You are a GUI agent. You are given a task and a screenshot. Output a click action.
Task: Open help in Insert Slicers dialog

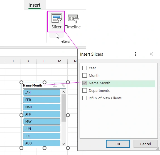pos(136,54)
